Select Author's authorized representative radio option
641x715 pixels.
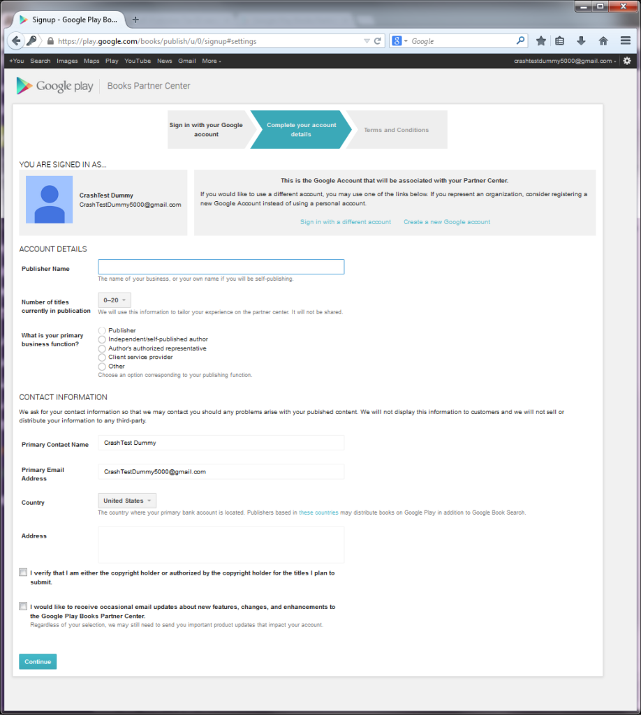[102, 348]
